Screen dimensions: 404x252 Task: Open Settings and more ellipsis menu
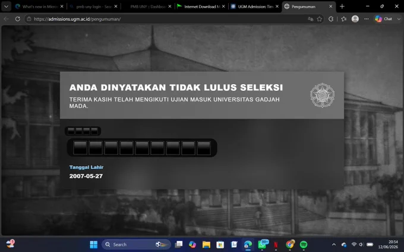click(367, 19)
